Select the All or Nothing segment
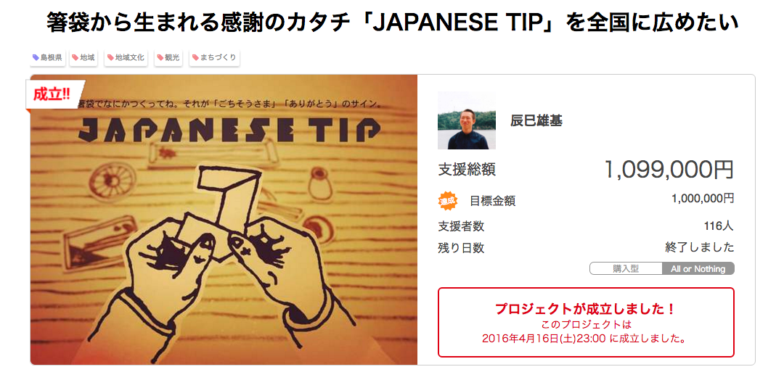The image size is (784, 380). (698, 268)
